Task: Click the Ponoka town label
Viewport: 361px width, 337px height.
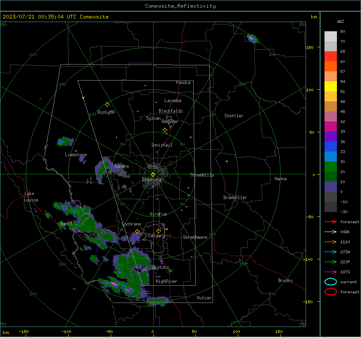Action: [183, 83]
